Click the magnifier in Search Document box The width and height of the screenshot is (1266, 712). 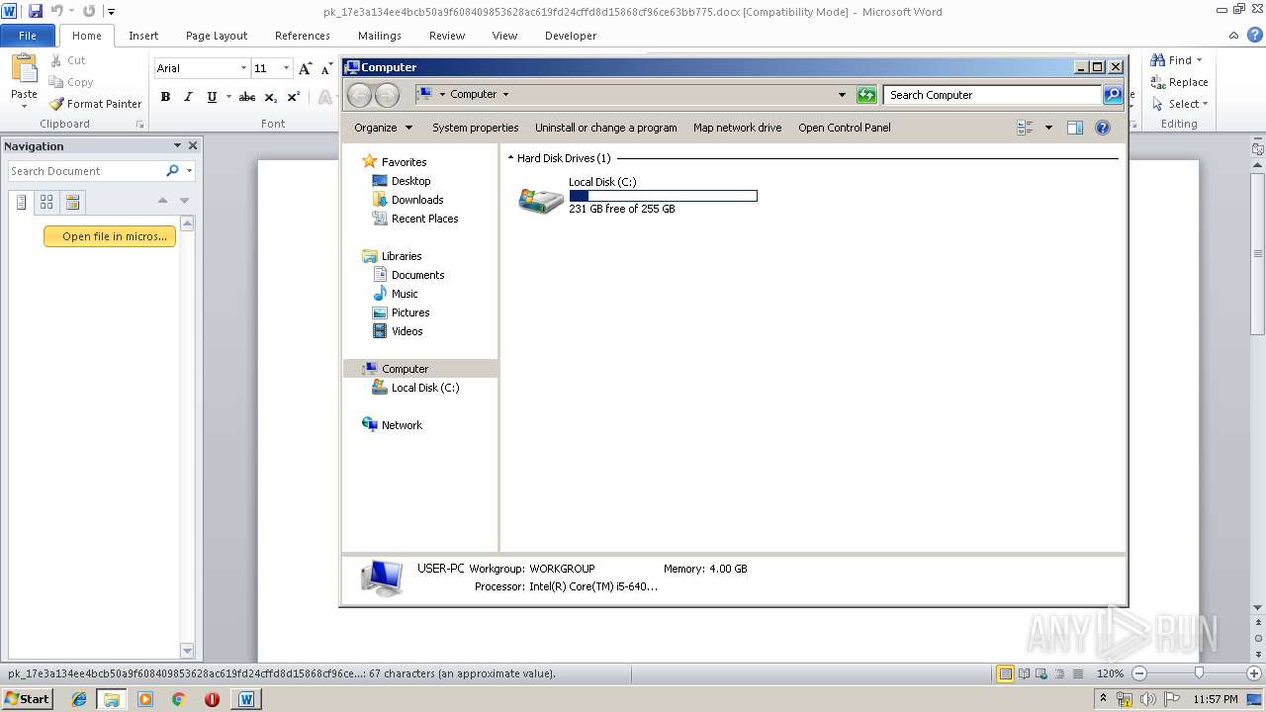(x=172, y=171)
